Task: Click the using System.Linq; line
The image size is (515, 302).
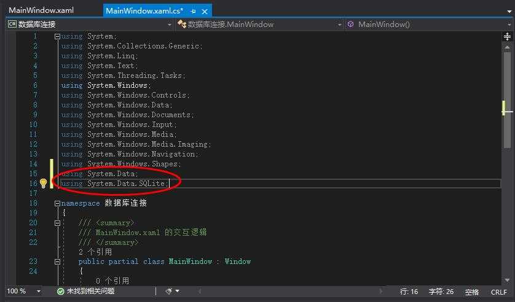Action: tap(100, 56)
